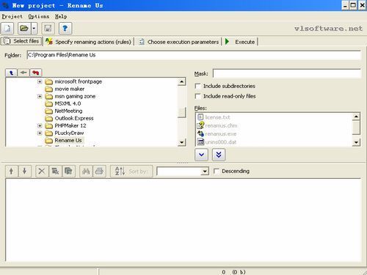Select the MSXML 4.0 folder
367x275 pixels.
pyautogui.click(x=68, y=103)
